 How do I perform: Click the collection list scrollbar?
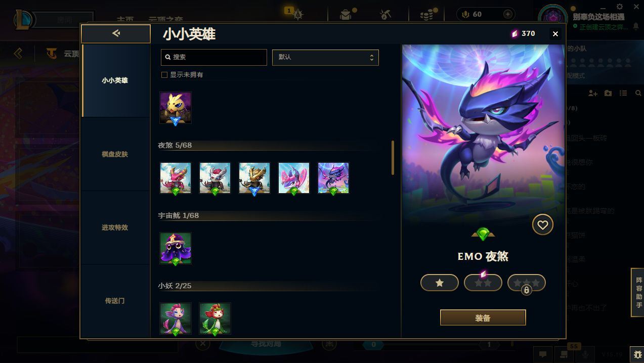[393, 158]
